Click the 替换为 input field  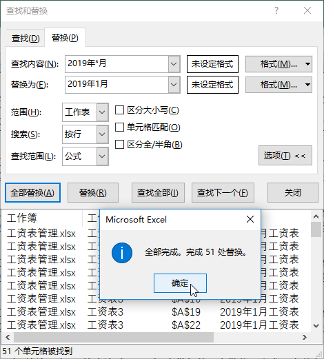click(x=117, y=85)
